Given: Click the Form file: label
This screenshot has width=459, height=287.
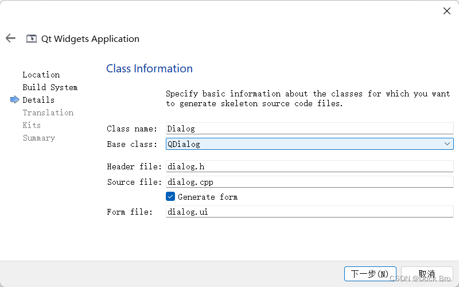Looking at the screenshot, I should (130, 212).
